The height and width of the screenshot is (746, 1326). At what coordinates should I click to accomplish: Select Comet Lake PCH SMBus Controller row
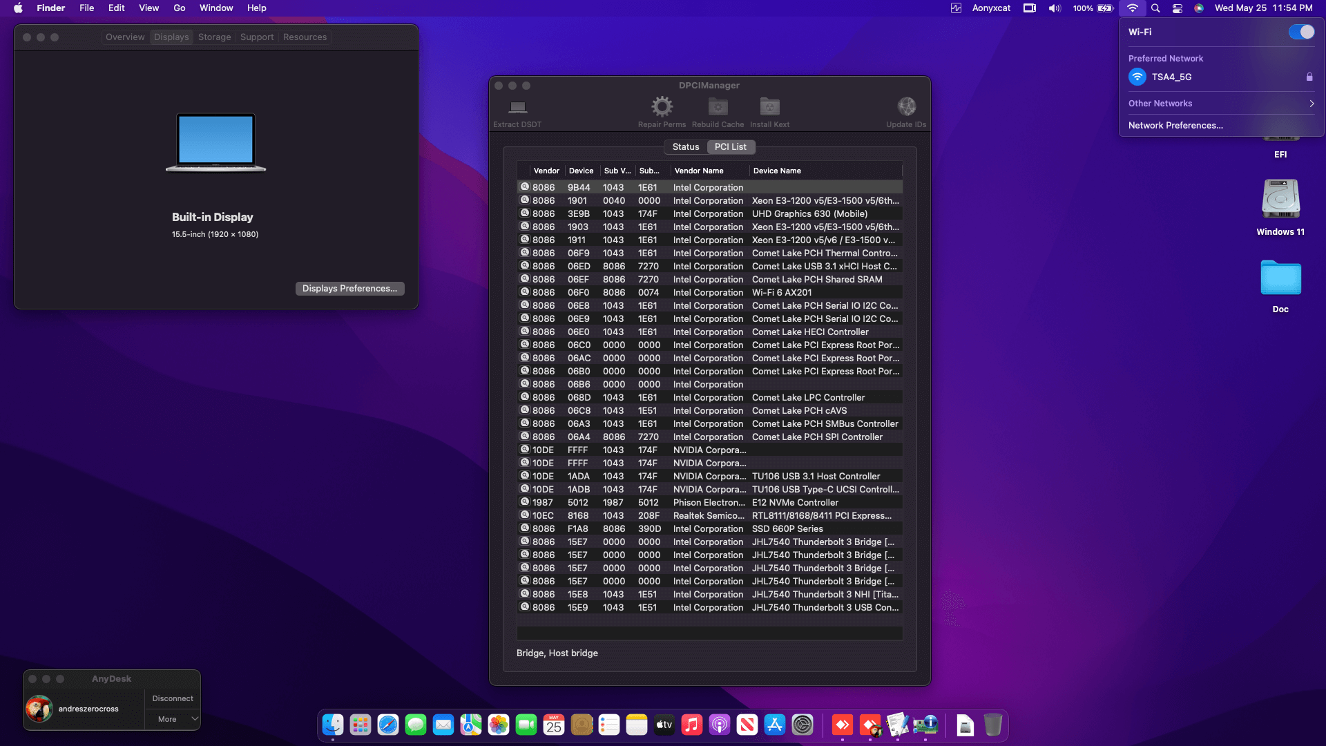pos(710,424)
